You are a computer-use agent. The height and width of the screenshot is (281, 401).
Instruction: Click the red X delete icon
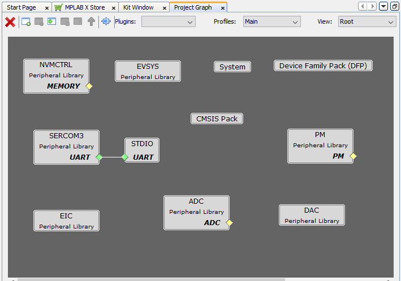point(10,22)
